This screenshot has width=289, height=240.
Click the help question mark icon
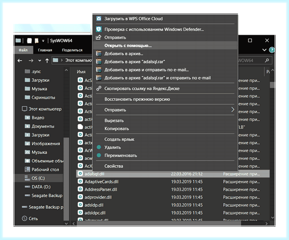[x=272, y=50]
